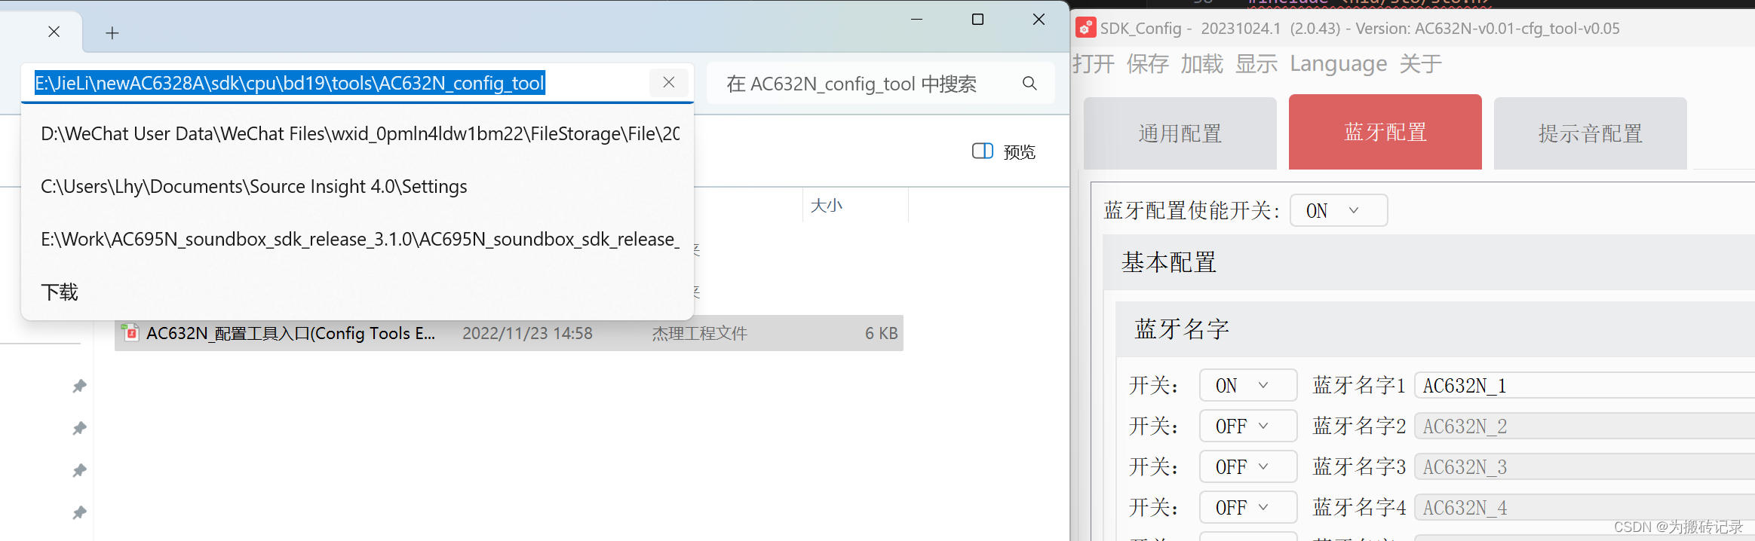
Task: Open the 蓝牙名字2 switch OFF dropdown
Action: [x=1248, y=426]
